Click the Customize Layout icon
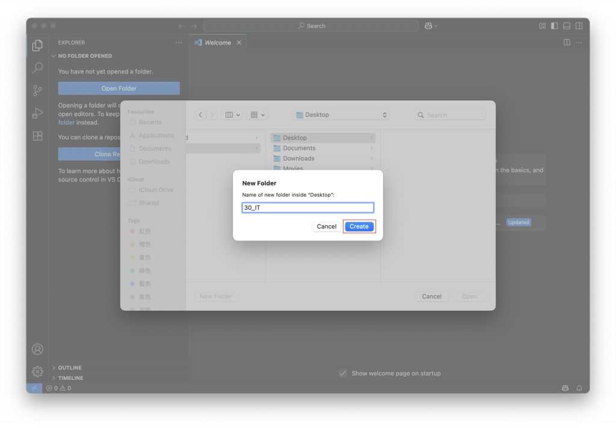 coord(542,26)
